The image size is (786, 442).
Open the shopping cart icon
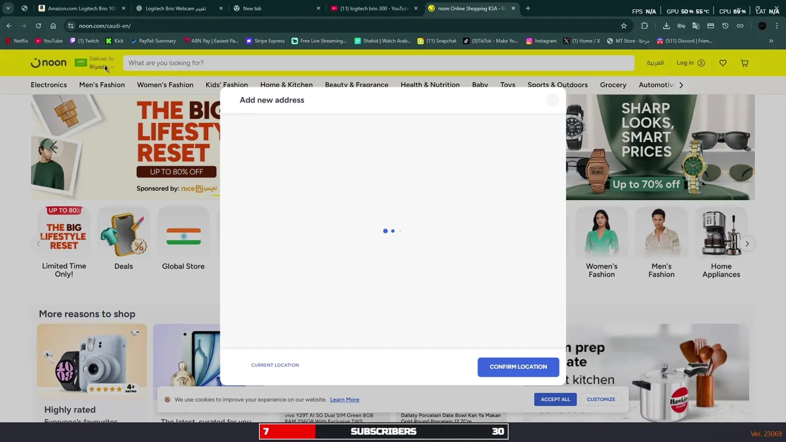[744, 63]
